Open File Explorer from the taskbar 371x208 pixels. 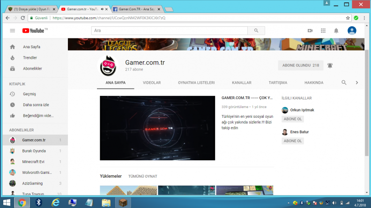tap(106, 202)
